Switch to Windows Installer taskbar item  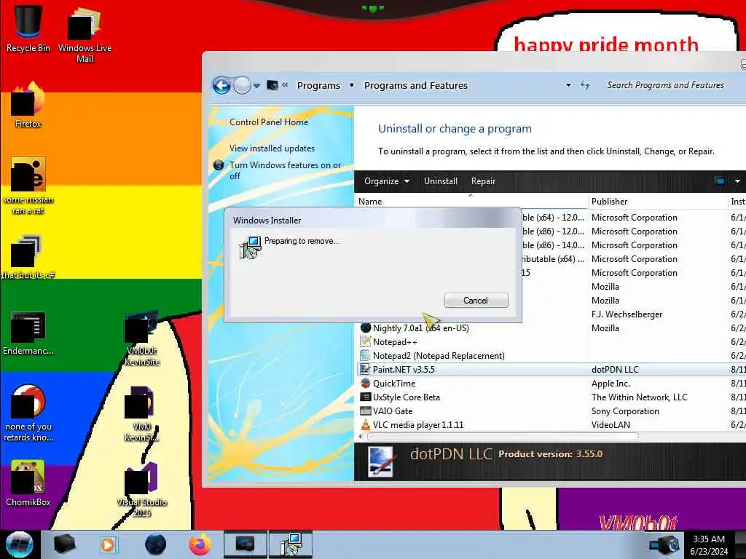pos(291,544)
